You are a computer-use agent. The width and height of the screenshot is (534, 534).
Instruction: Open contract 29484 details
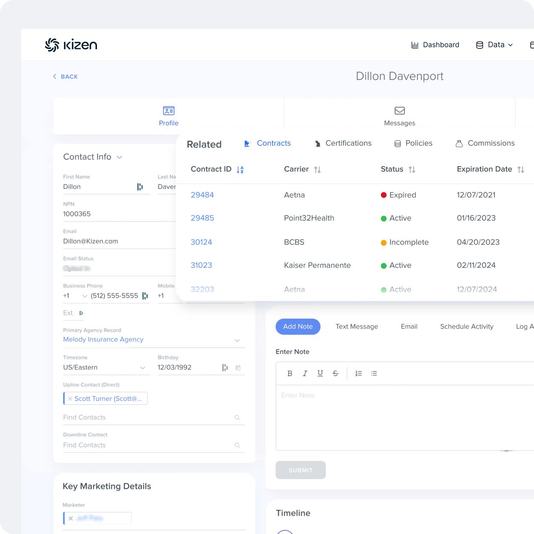[x=202, y=195]
